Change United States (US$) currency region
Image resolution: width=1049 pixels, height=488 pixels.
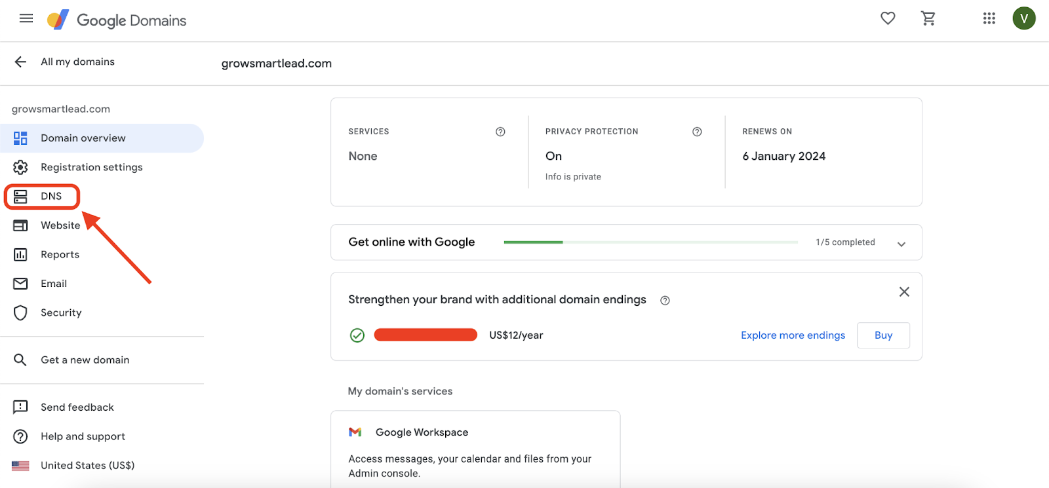click(x=87, y=466)
